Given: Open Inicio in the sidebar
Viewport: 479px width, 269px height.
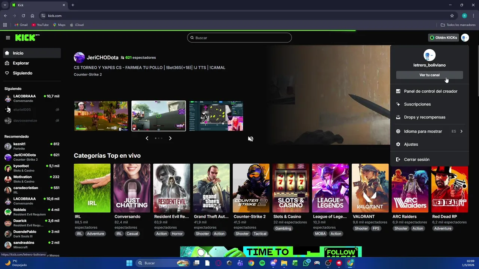Looking at the screenshot, I should click(32, 53).
